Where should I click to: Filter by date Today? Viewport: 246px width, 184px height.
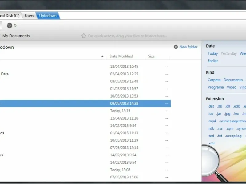click(x=213, y=53)
